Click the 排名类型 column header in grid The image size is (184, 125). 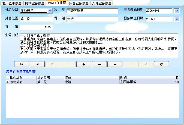pyautogui.click(x=23, y=78)
